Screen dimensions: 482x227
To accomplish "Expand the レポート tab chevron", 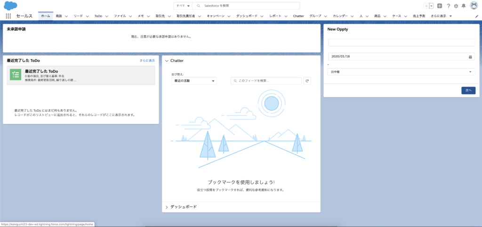I will click(x=286, y=16).
